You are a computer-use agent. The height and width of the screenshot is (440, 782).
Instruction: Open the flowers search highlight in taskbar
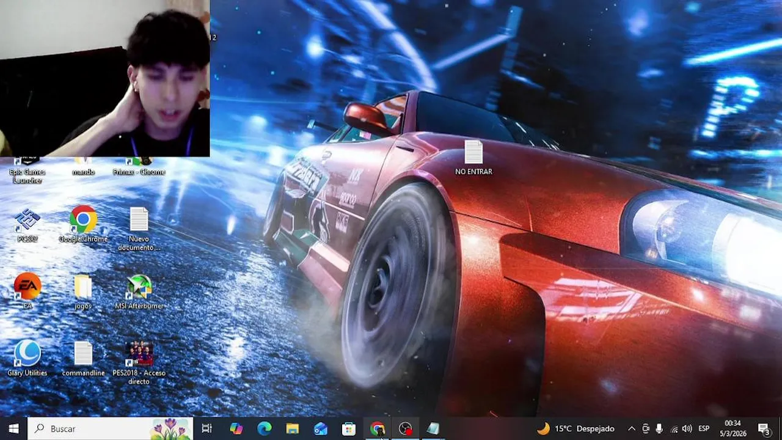click(170, 428)
